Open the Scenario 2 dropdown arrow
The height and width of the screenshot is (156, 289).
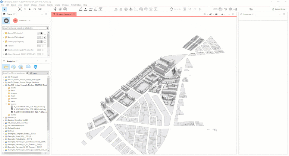[x=30, y=20]
